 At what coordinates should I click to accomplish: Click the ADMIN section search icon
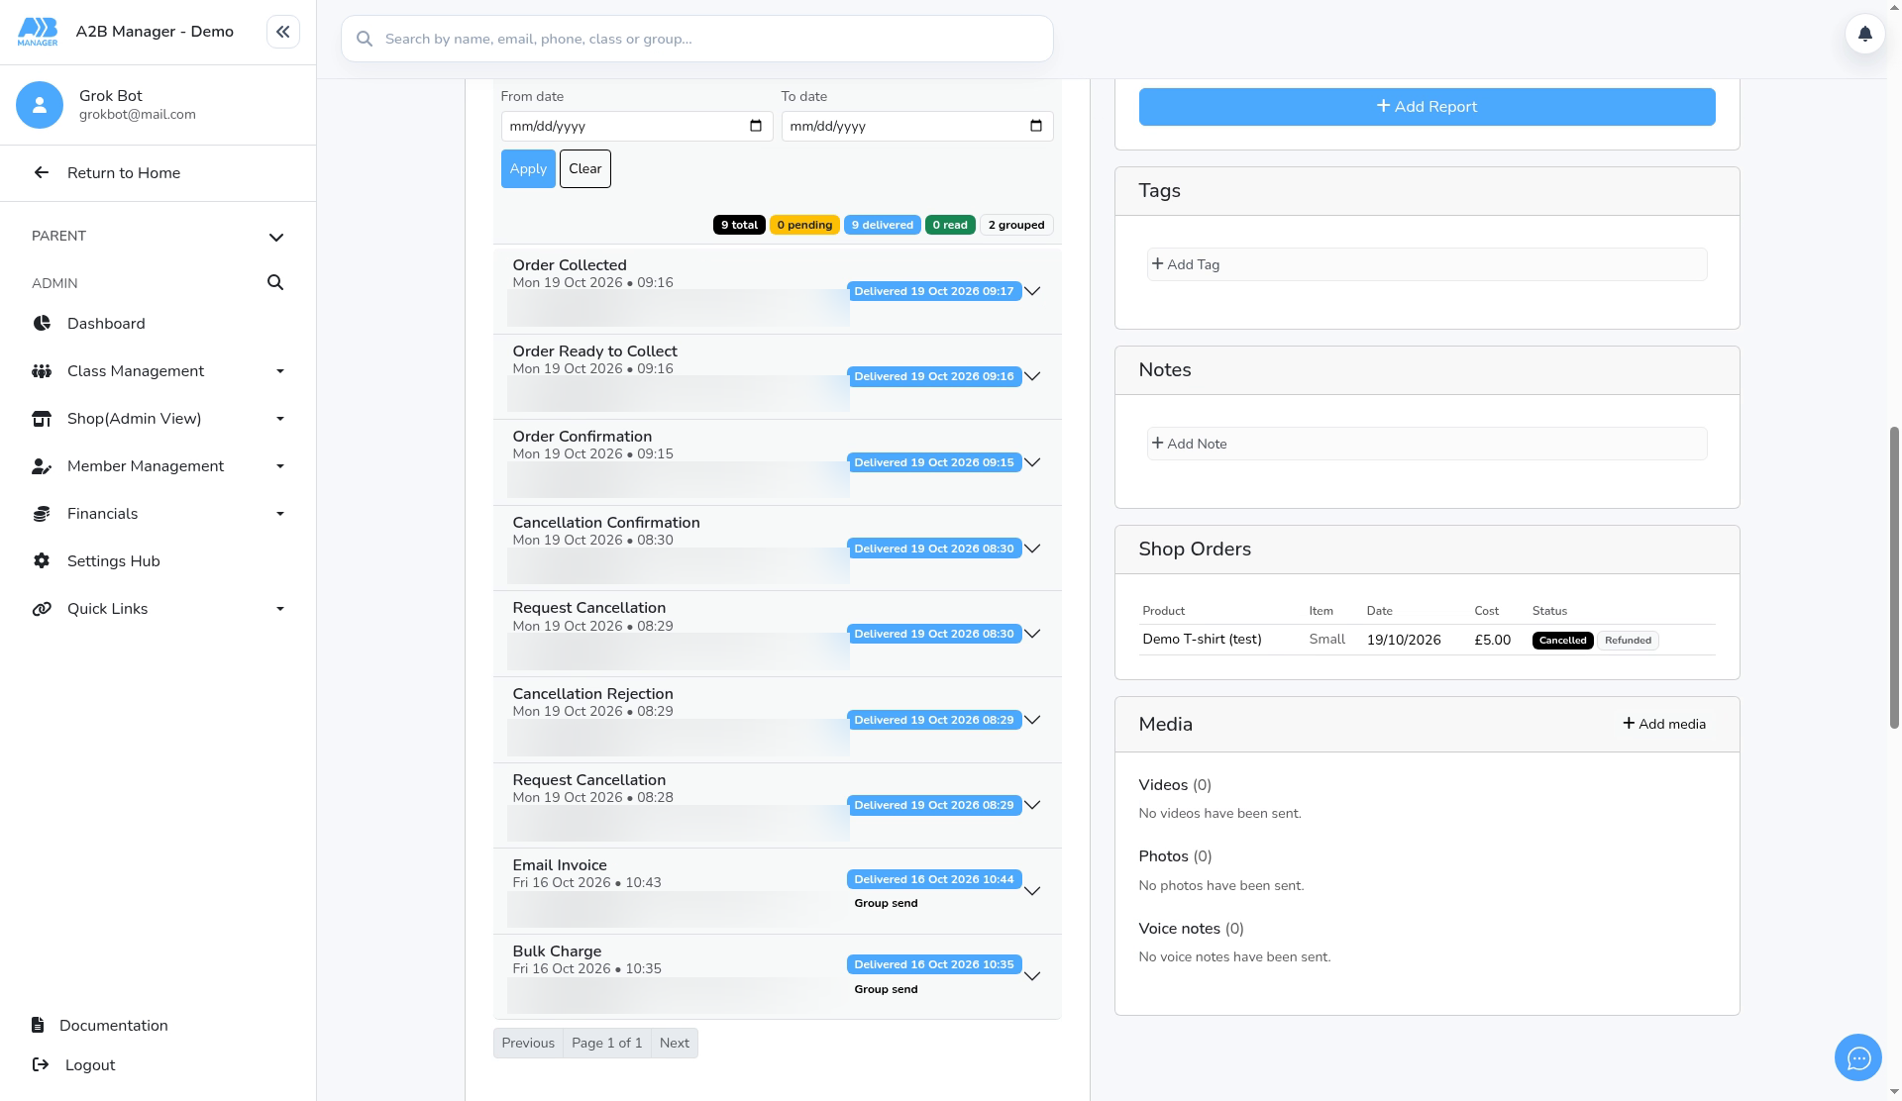[275, 283]
